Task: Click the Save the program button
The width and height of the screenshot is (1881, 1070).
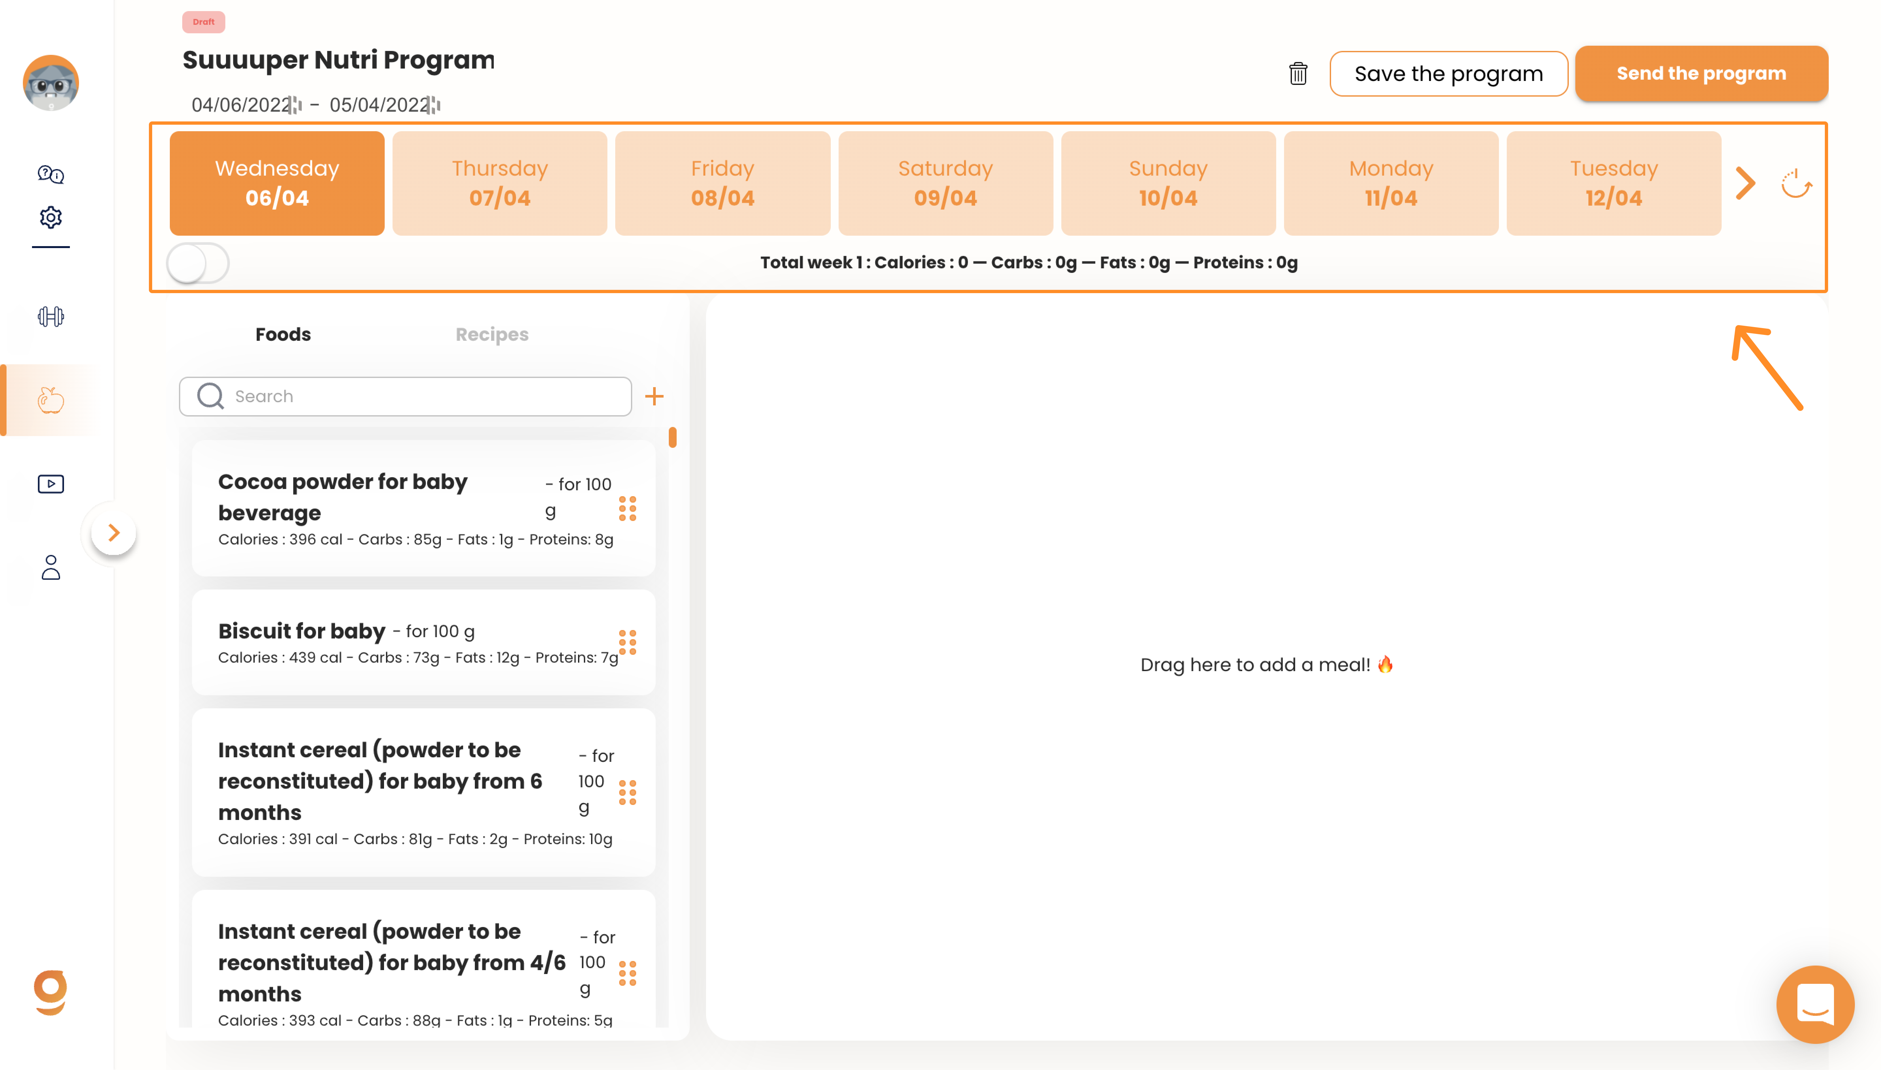Action: (x=1448, y=73)
